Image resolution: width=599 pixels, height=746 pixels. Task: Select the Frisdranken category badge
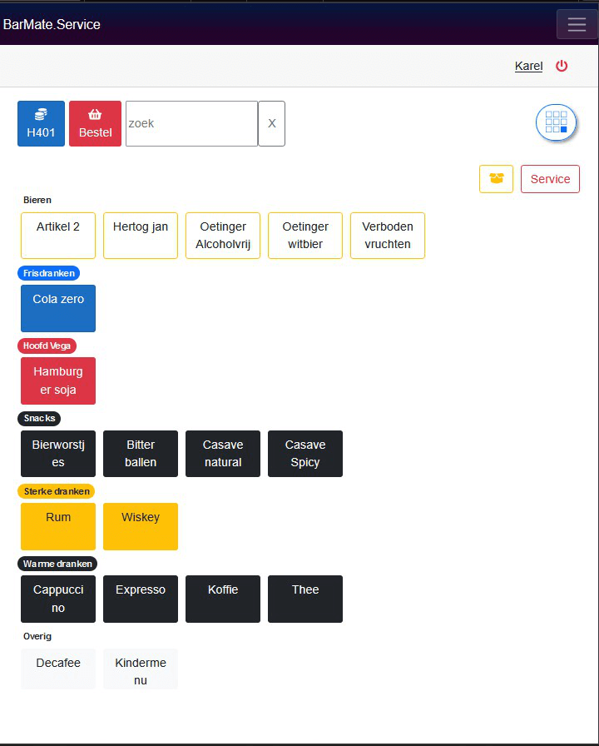pyautogui.click(x=48, y=273)
